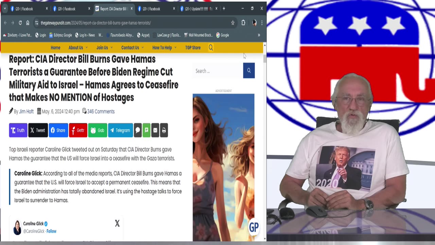Expand the How To Help menu
Viewport: 435px width, 245px height.
click(164, 48)
